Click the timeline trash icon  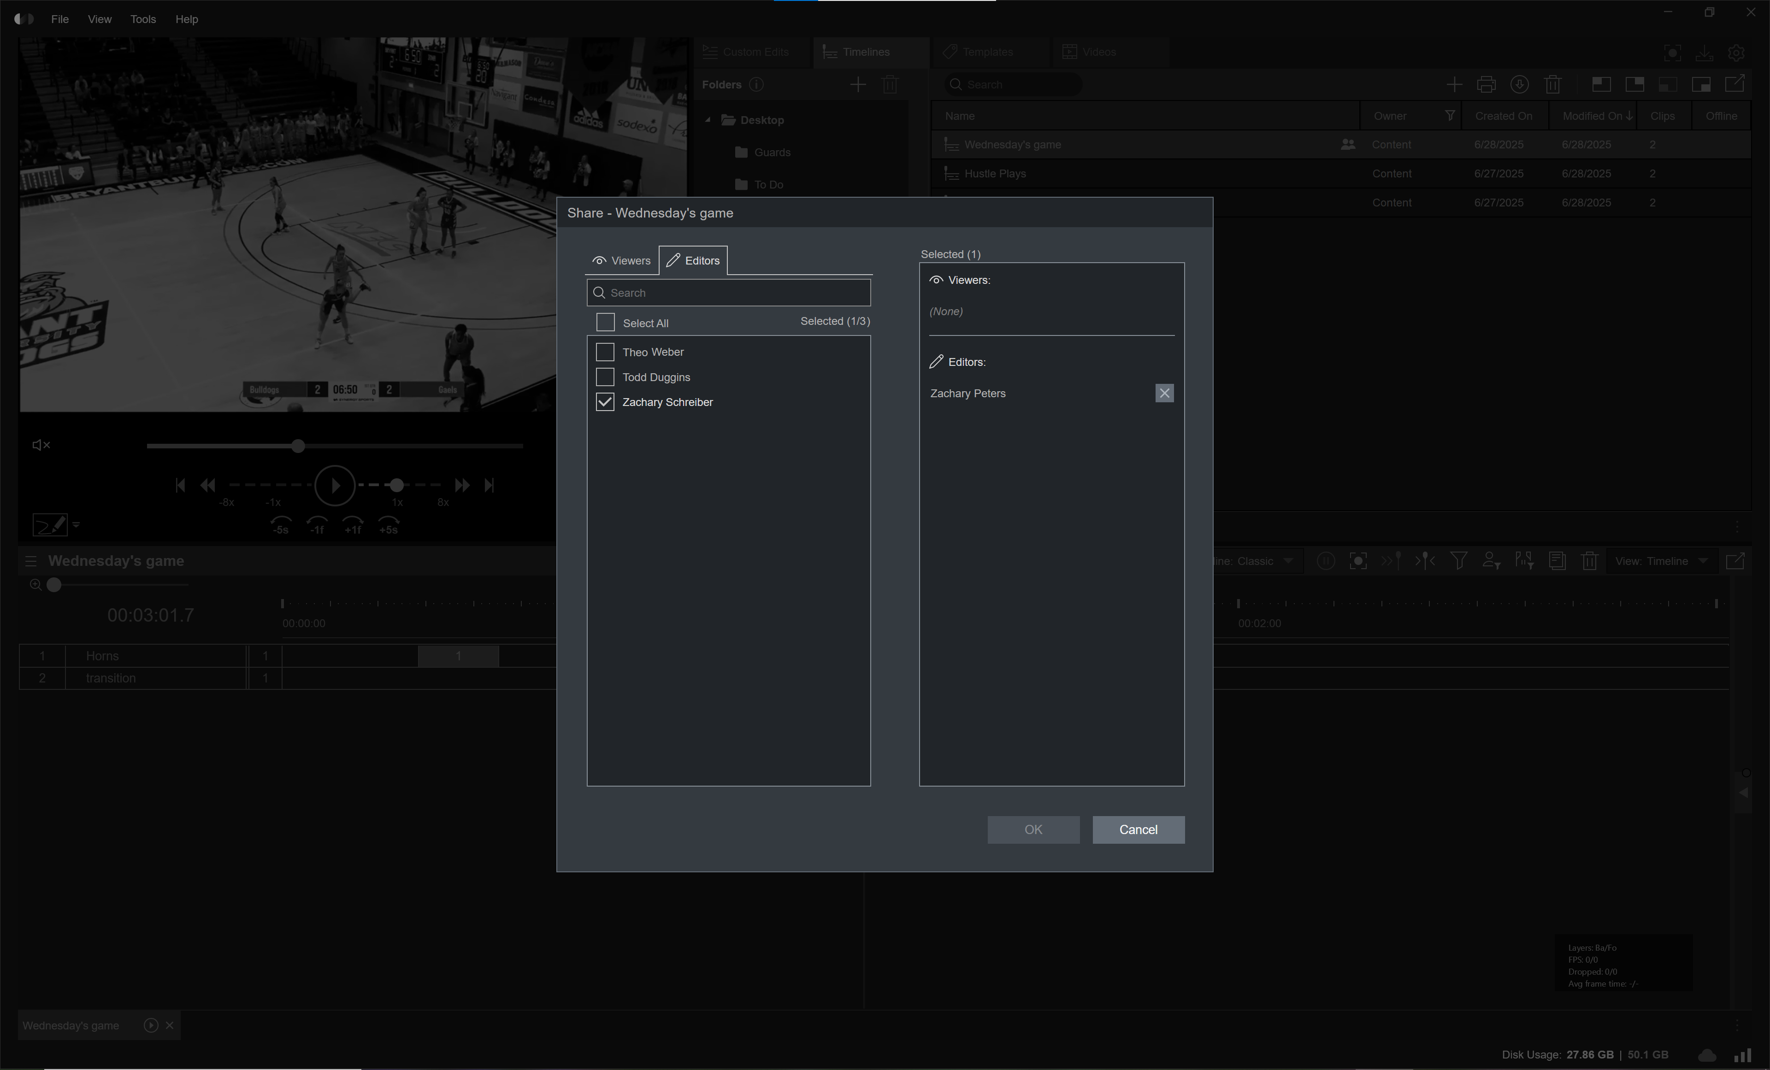coord(1589,561)
